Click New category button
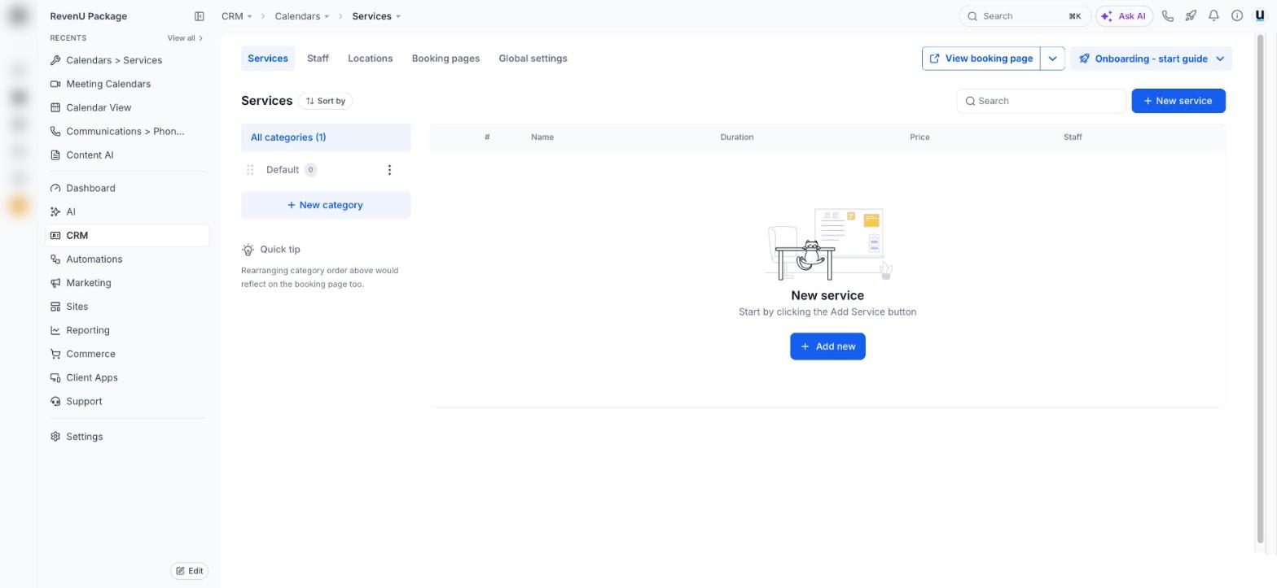 [326, 205]
